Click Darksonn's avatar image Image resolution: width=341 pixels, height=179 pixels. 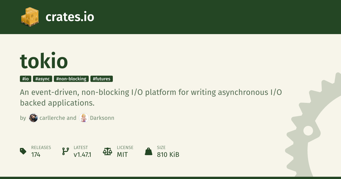(x=84, y=118)
